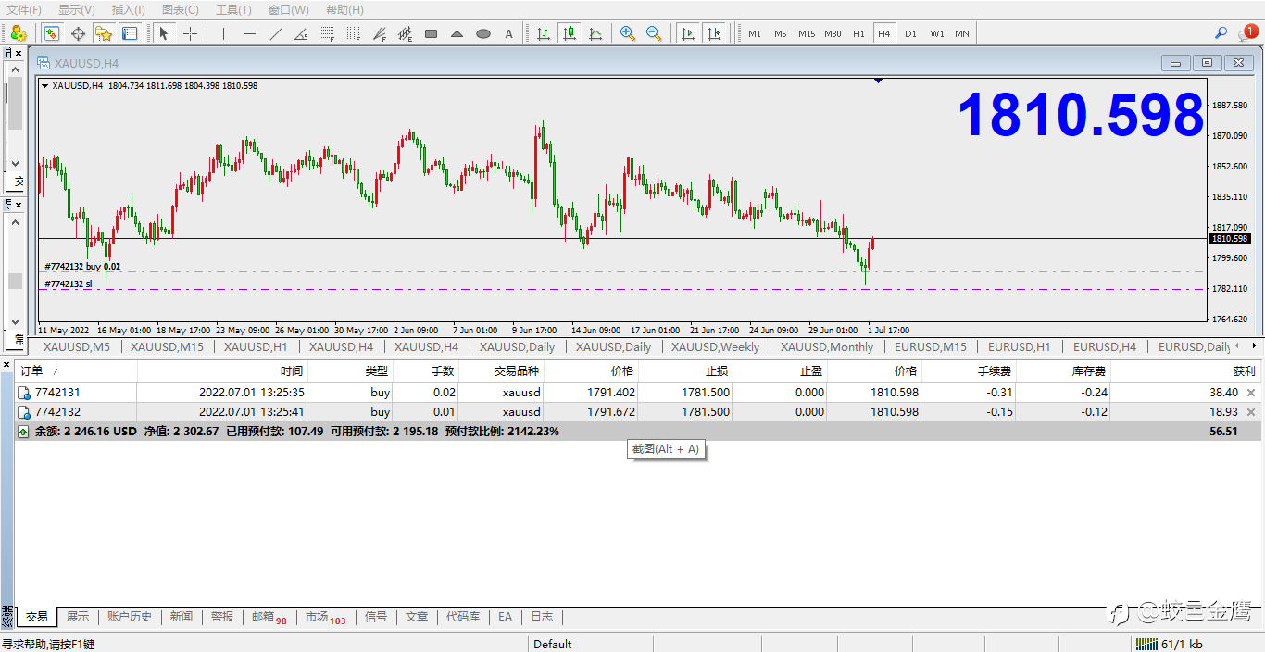
Task: Click the chart shift triangle marker at chart top
Action: pyautogui.click(x=878, y=81)
